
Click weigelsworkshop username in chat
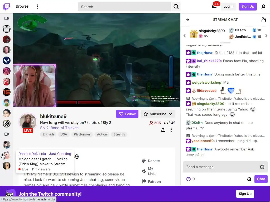pyautogui.click(x=206, y=82)
